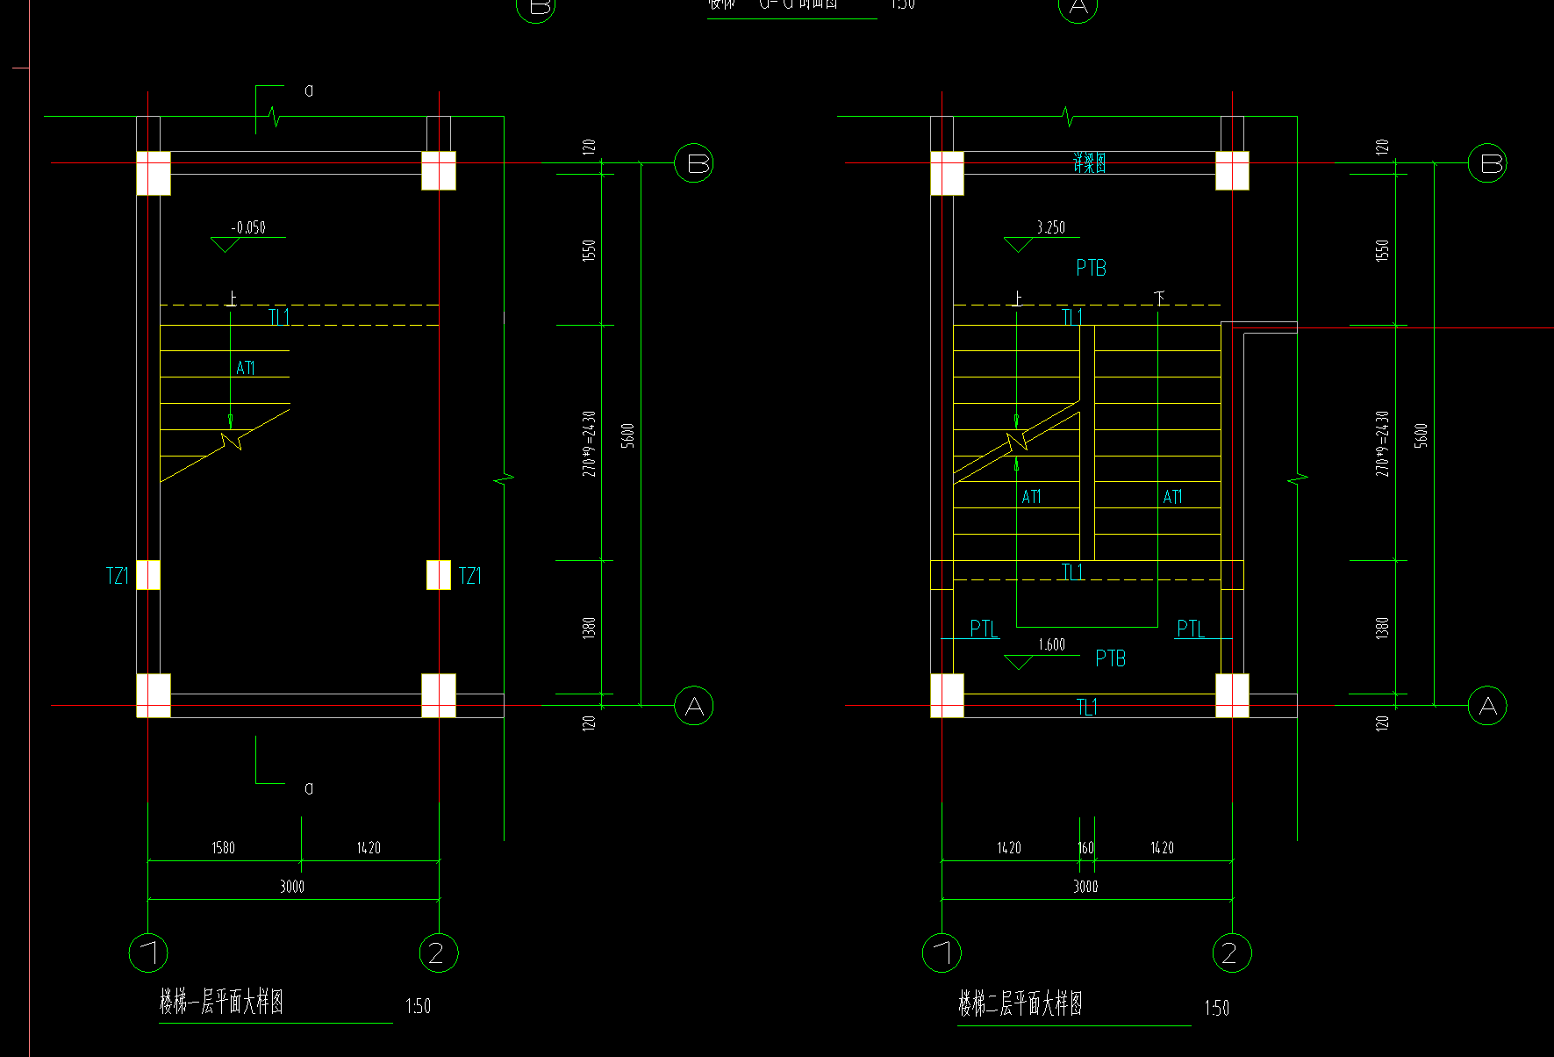Click the 3000 dimension under first-floor plan
This screenshot has height=1057, width=1554.
click(292, 887)
